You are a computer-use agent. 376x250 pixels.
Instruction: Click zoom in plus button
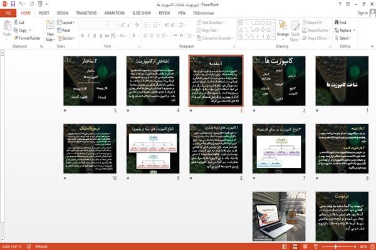pos(355,247)
